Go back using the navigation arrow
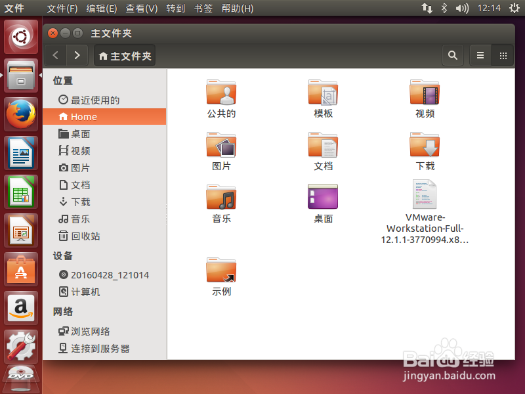The width and height of the screenshot is (525, 394). 55,55
